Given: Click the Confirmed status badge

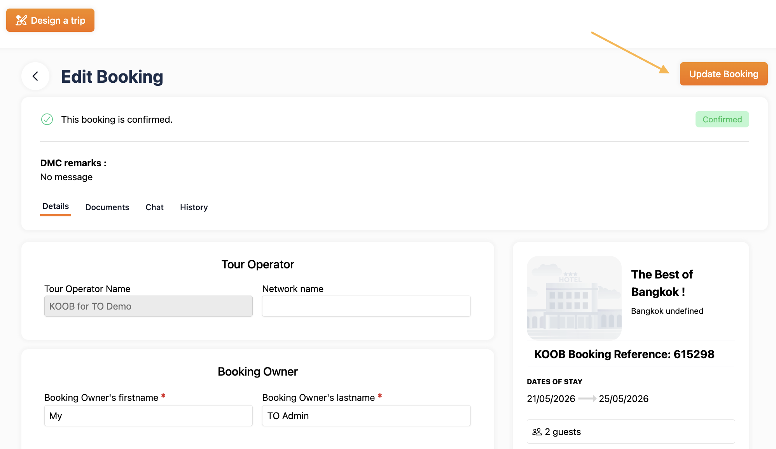Looking at the screenshot, I should click(x=722, y=119).
